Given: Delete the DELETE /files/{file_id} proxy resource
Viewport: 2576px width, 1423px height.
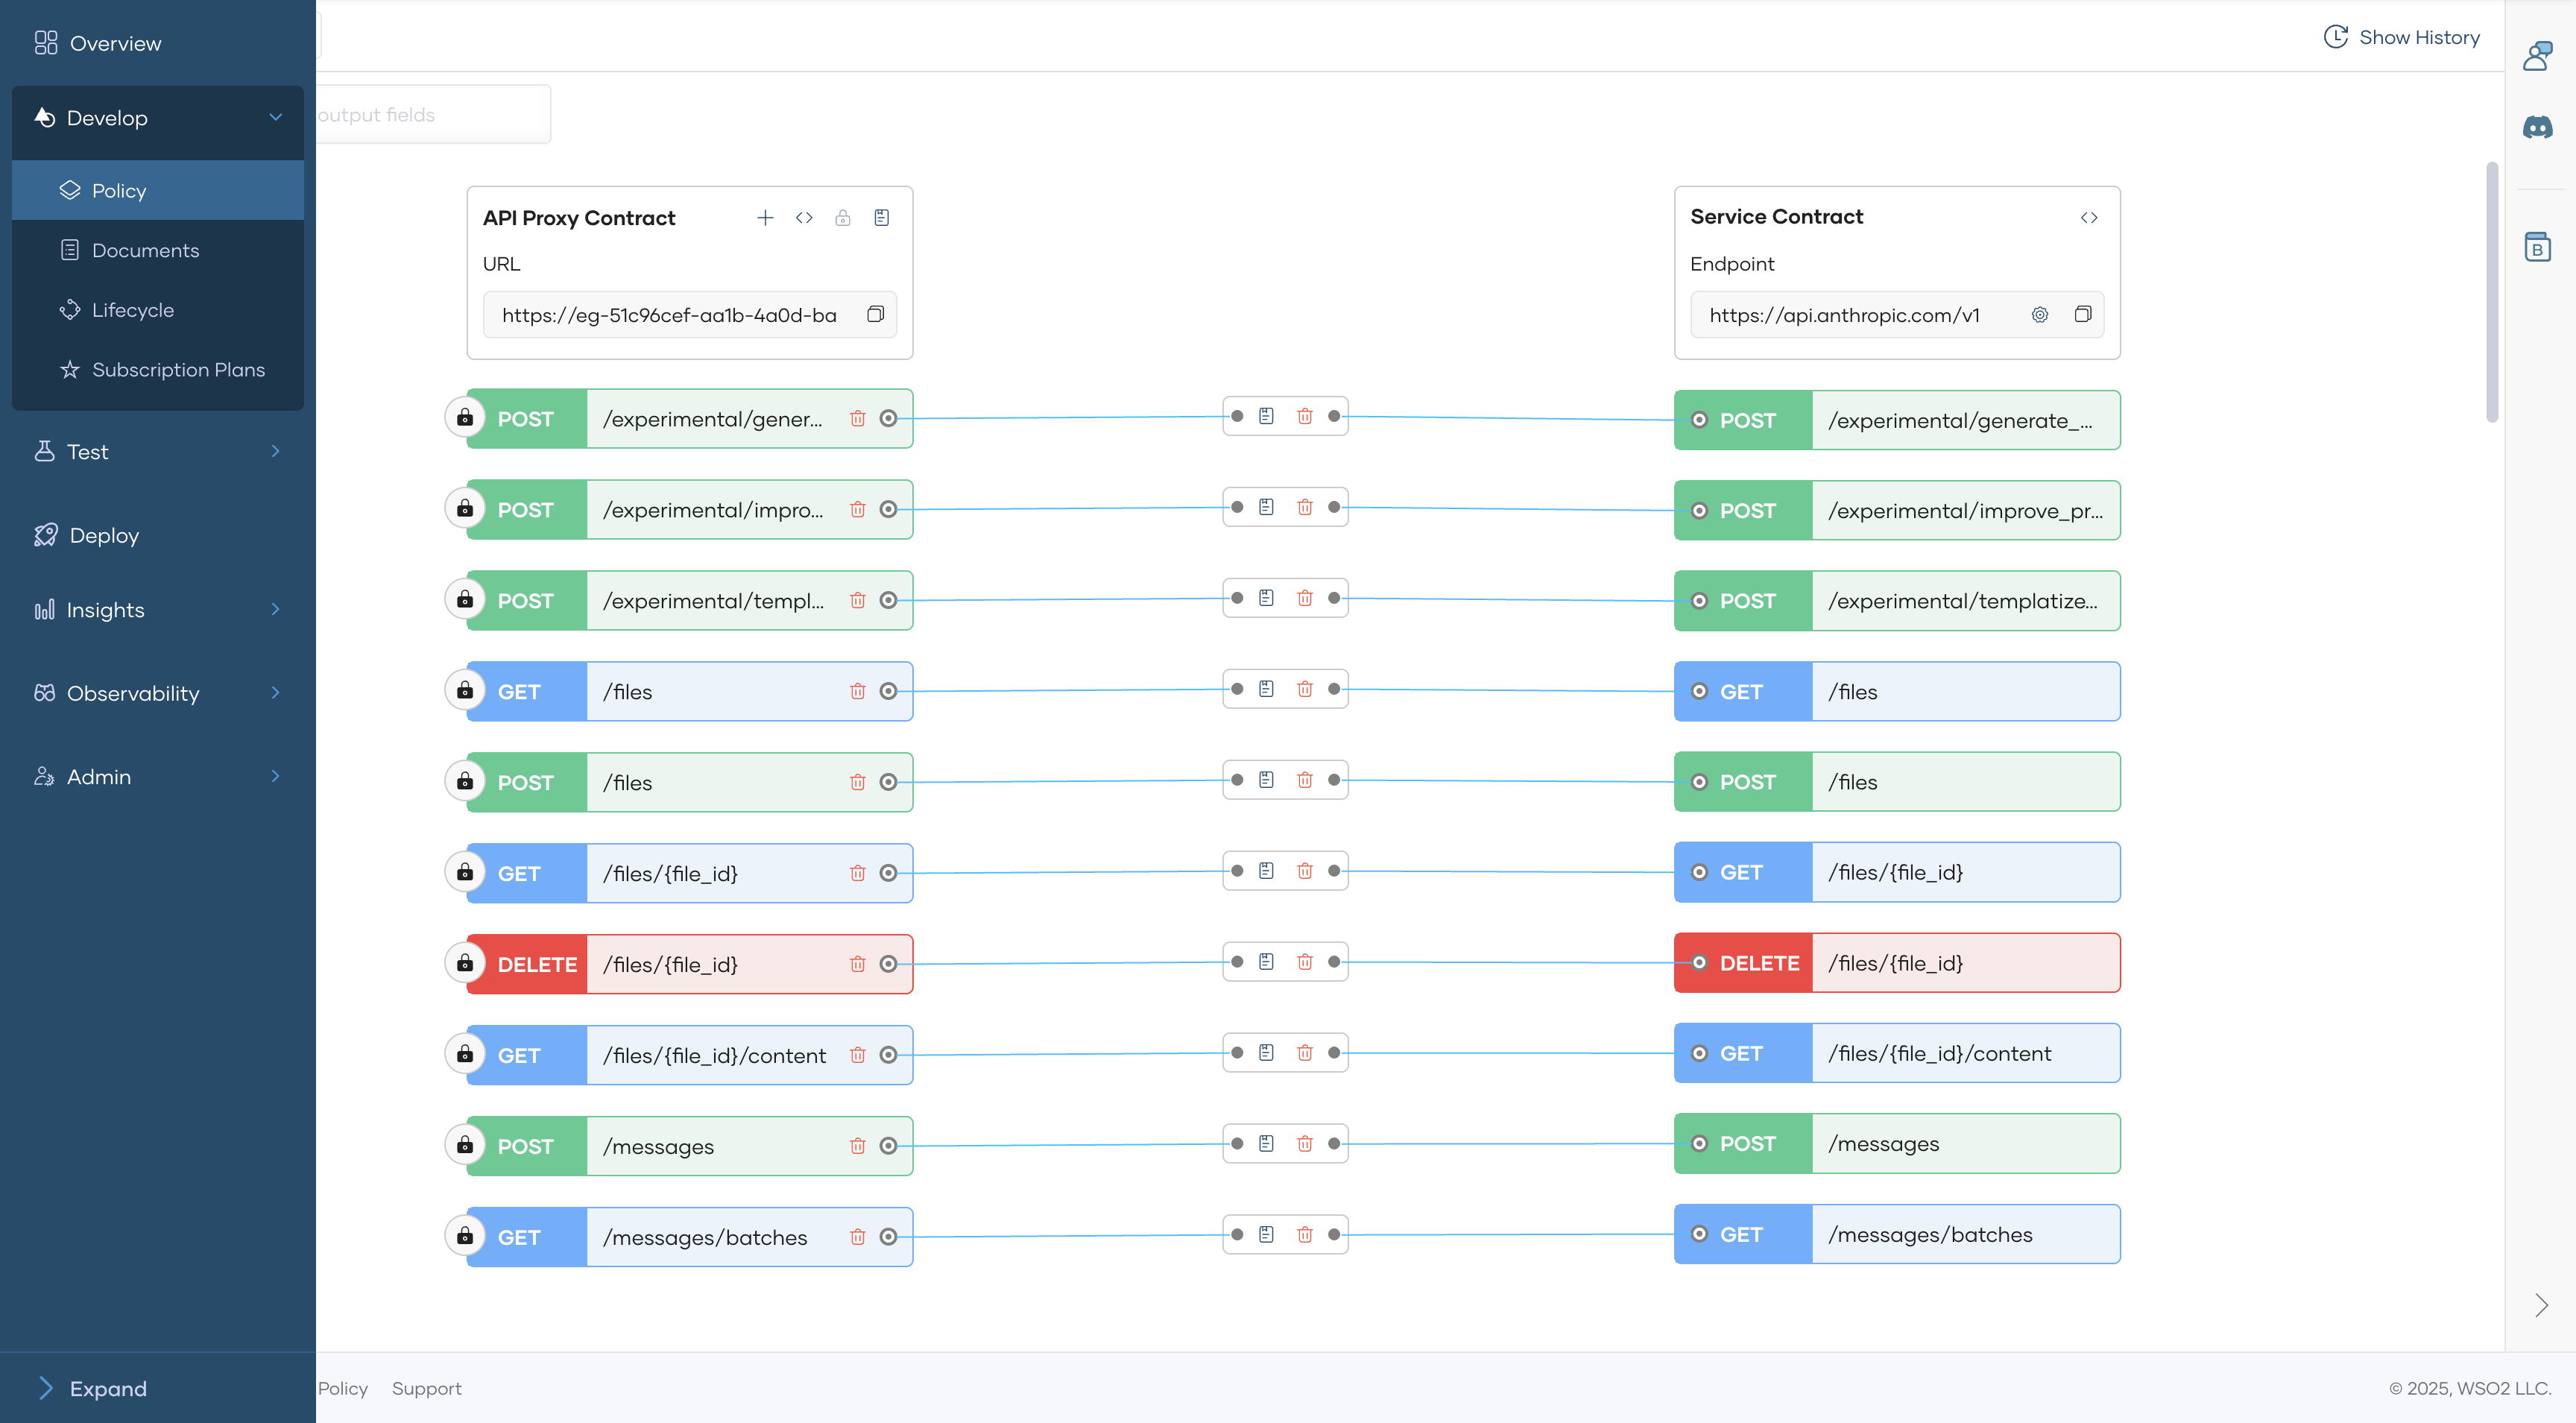Looking at the screenshot, I should (x=857, y=964).
